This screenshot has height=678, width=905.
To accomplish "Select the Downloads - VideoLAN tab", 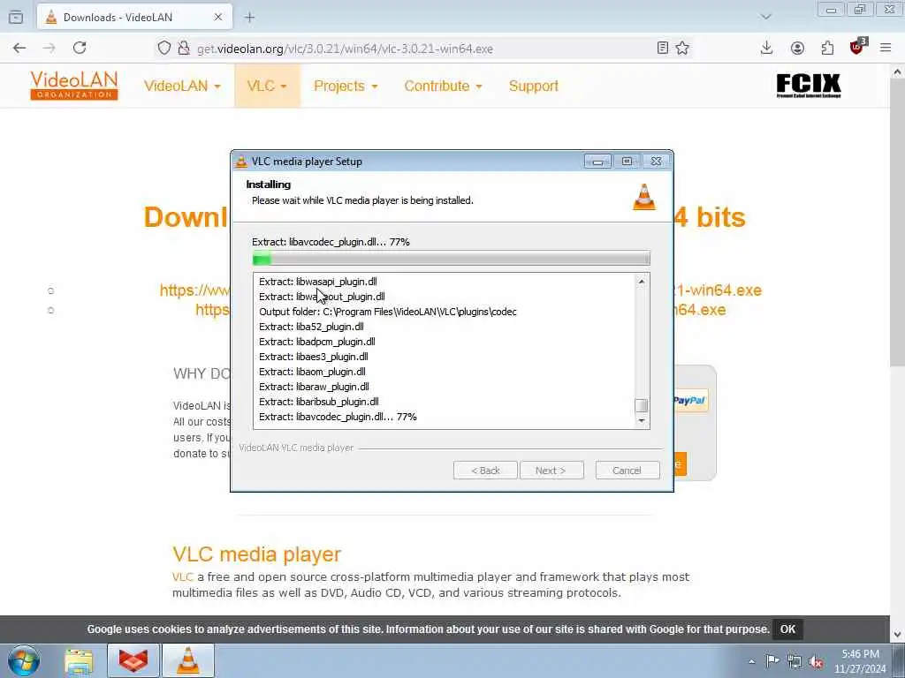I will (x=135, y=18).
